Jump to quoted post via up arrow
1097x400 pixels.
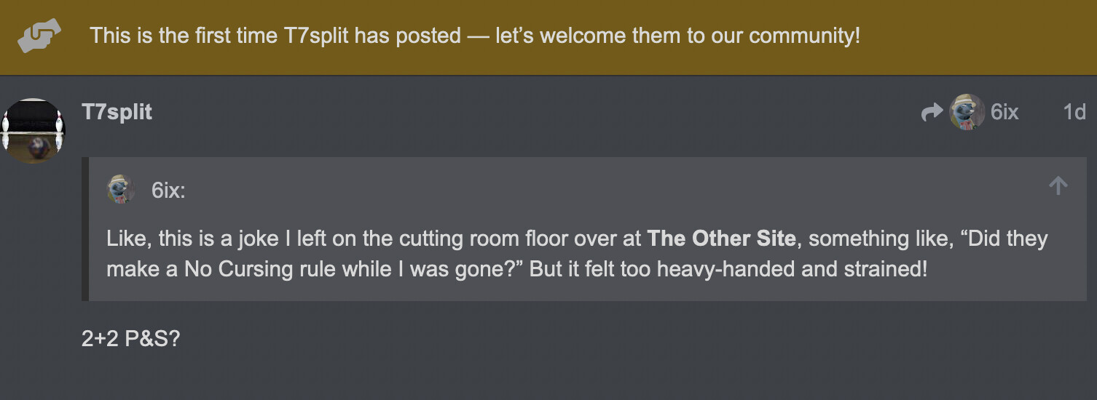pos(1058,186)
